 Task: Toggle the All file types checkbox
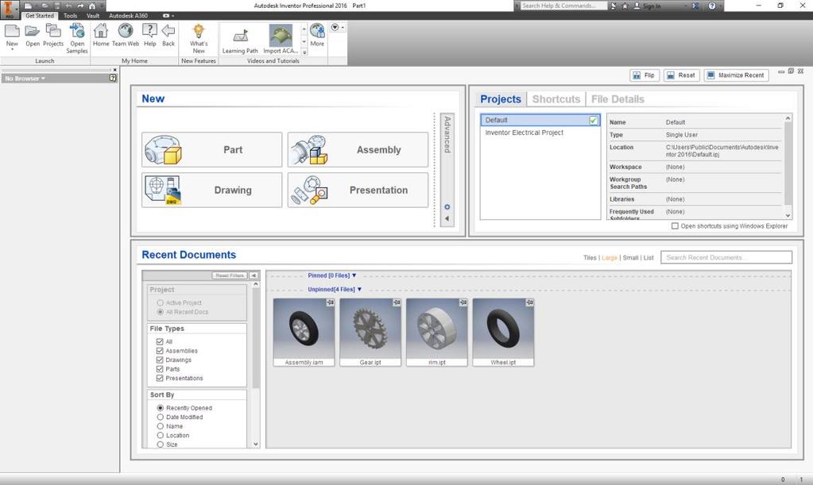pos(160,341)
